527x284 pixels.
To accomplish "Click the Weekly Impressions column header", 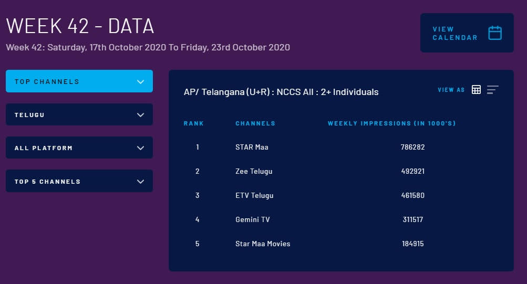I will [391, 123].
